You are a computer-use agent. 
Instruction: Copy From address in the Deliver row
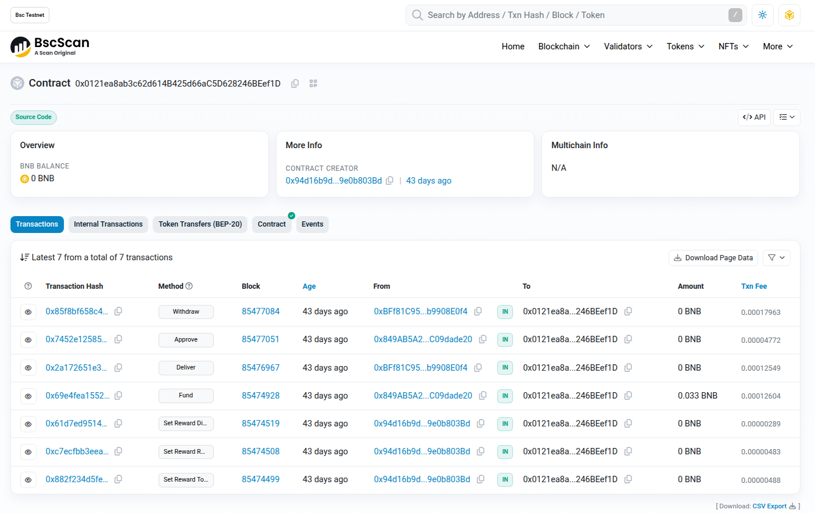coord(478,368)
